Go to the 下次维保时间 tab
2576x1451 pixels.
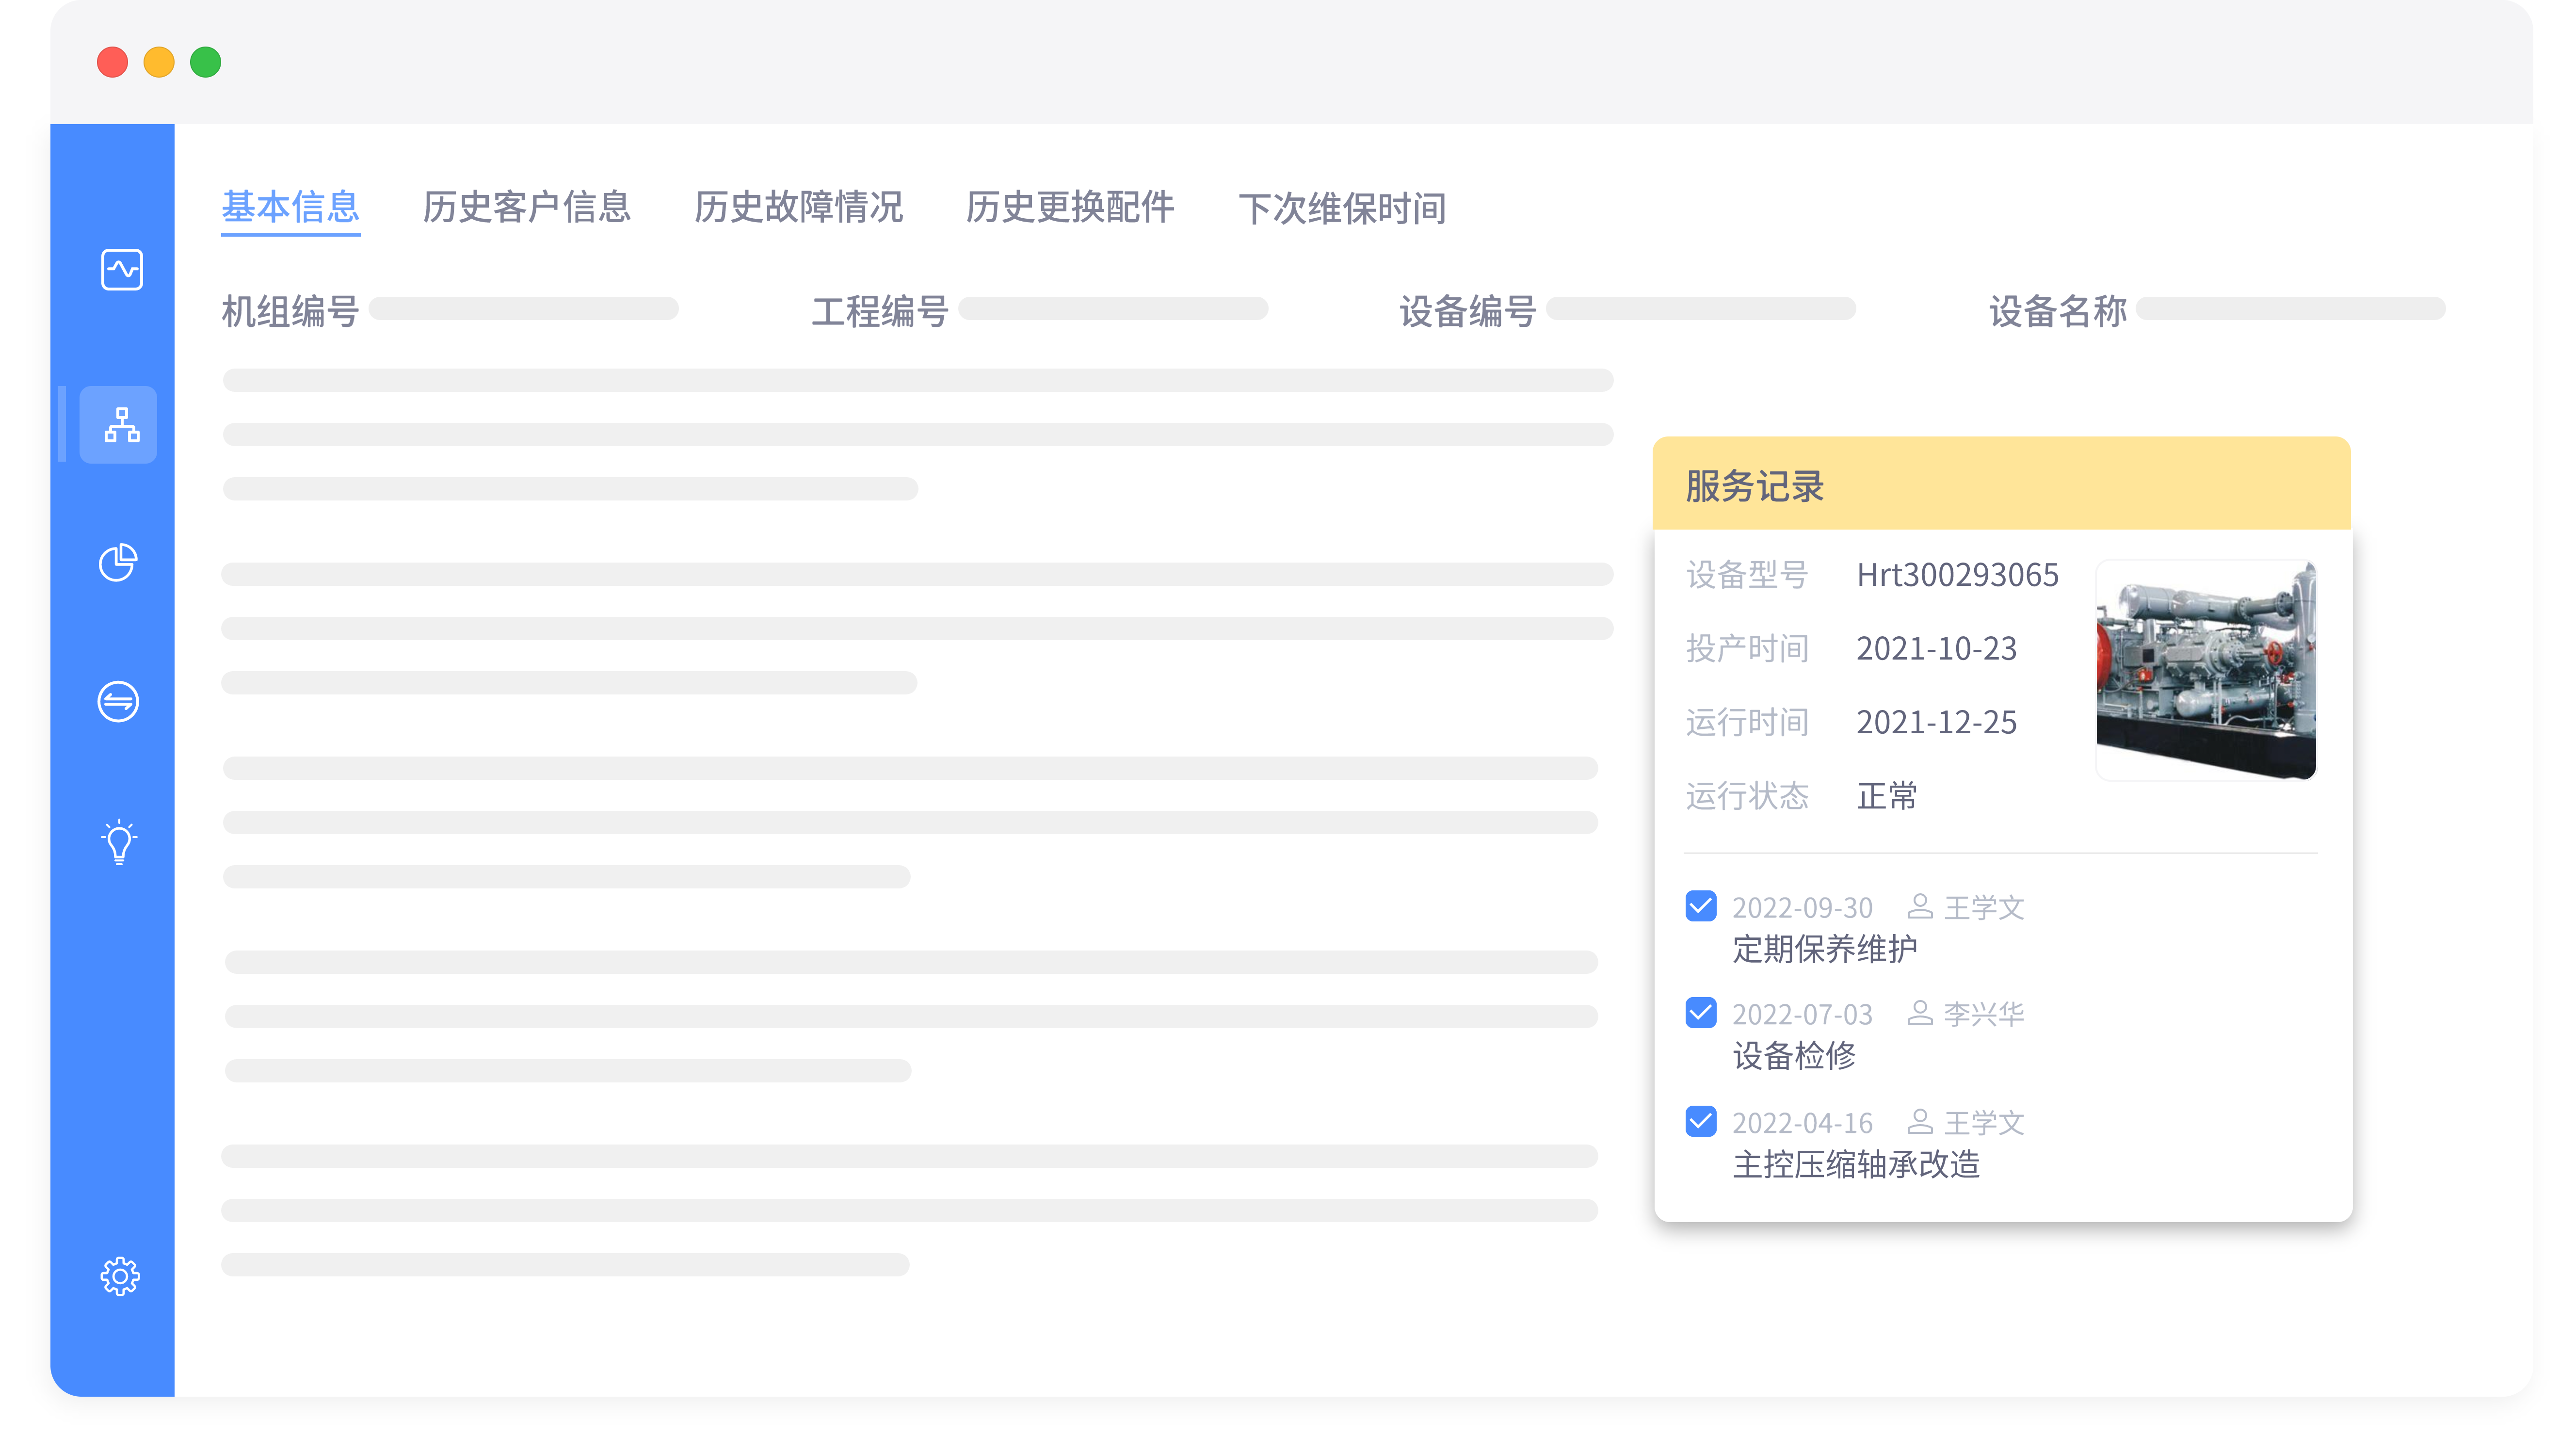tap(1342, 208)
